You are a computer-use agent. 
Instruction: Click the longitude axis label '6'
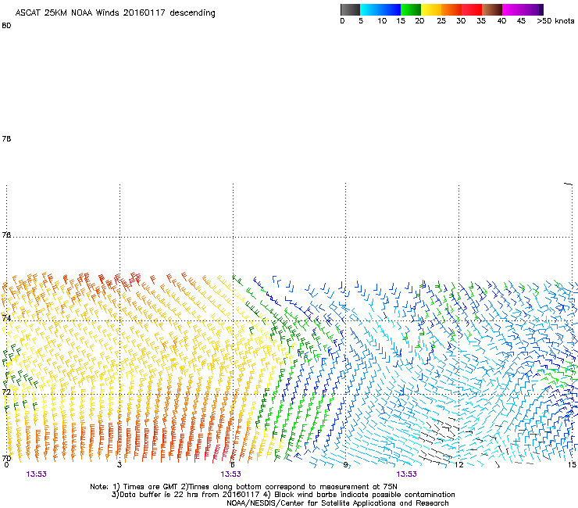233,465
